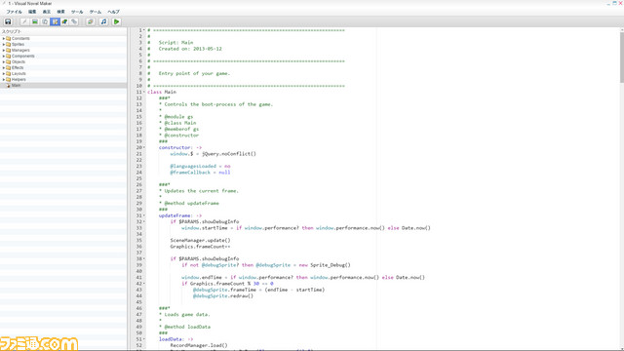This screenshot has height=351, width=624.
Task: Expand the Layouts folder arrow
Action: tap(4, 74)
